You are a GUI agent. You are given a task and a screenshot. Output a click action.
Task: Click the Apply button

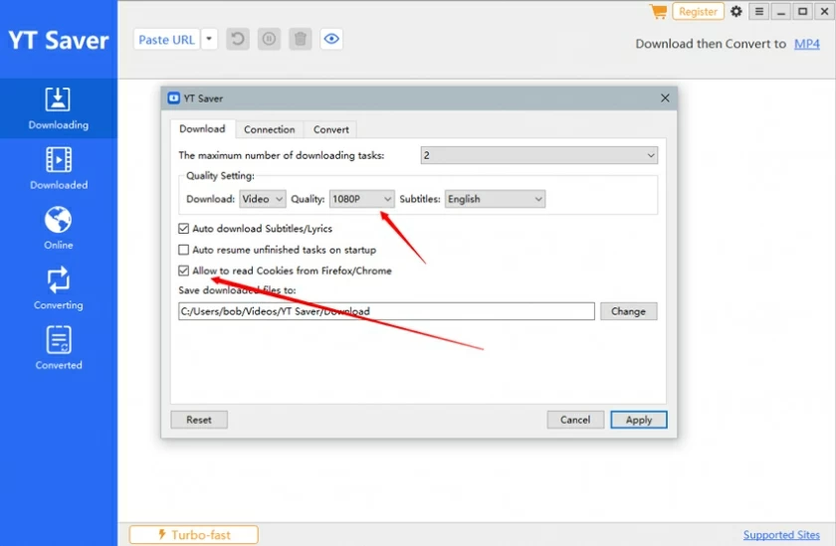tap(639, 420)
